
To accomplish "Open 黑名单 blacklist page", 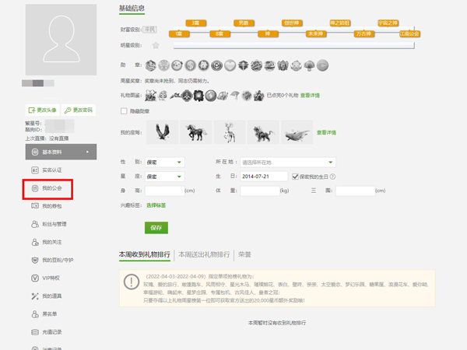I will pyautogui.click(x=51, y=314).
